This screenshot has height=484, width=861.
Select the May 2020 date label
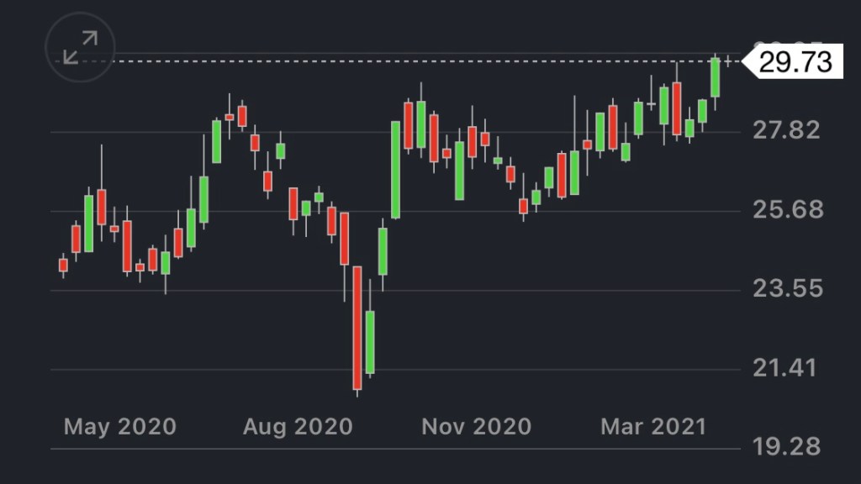coord(120,427)
